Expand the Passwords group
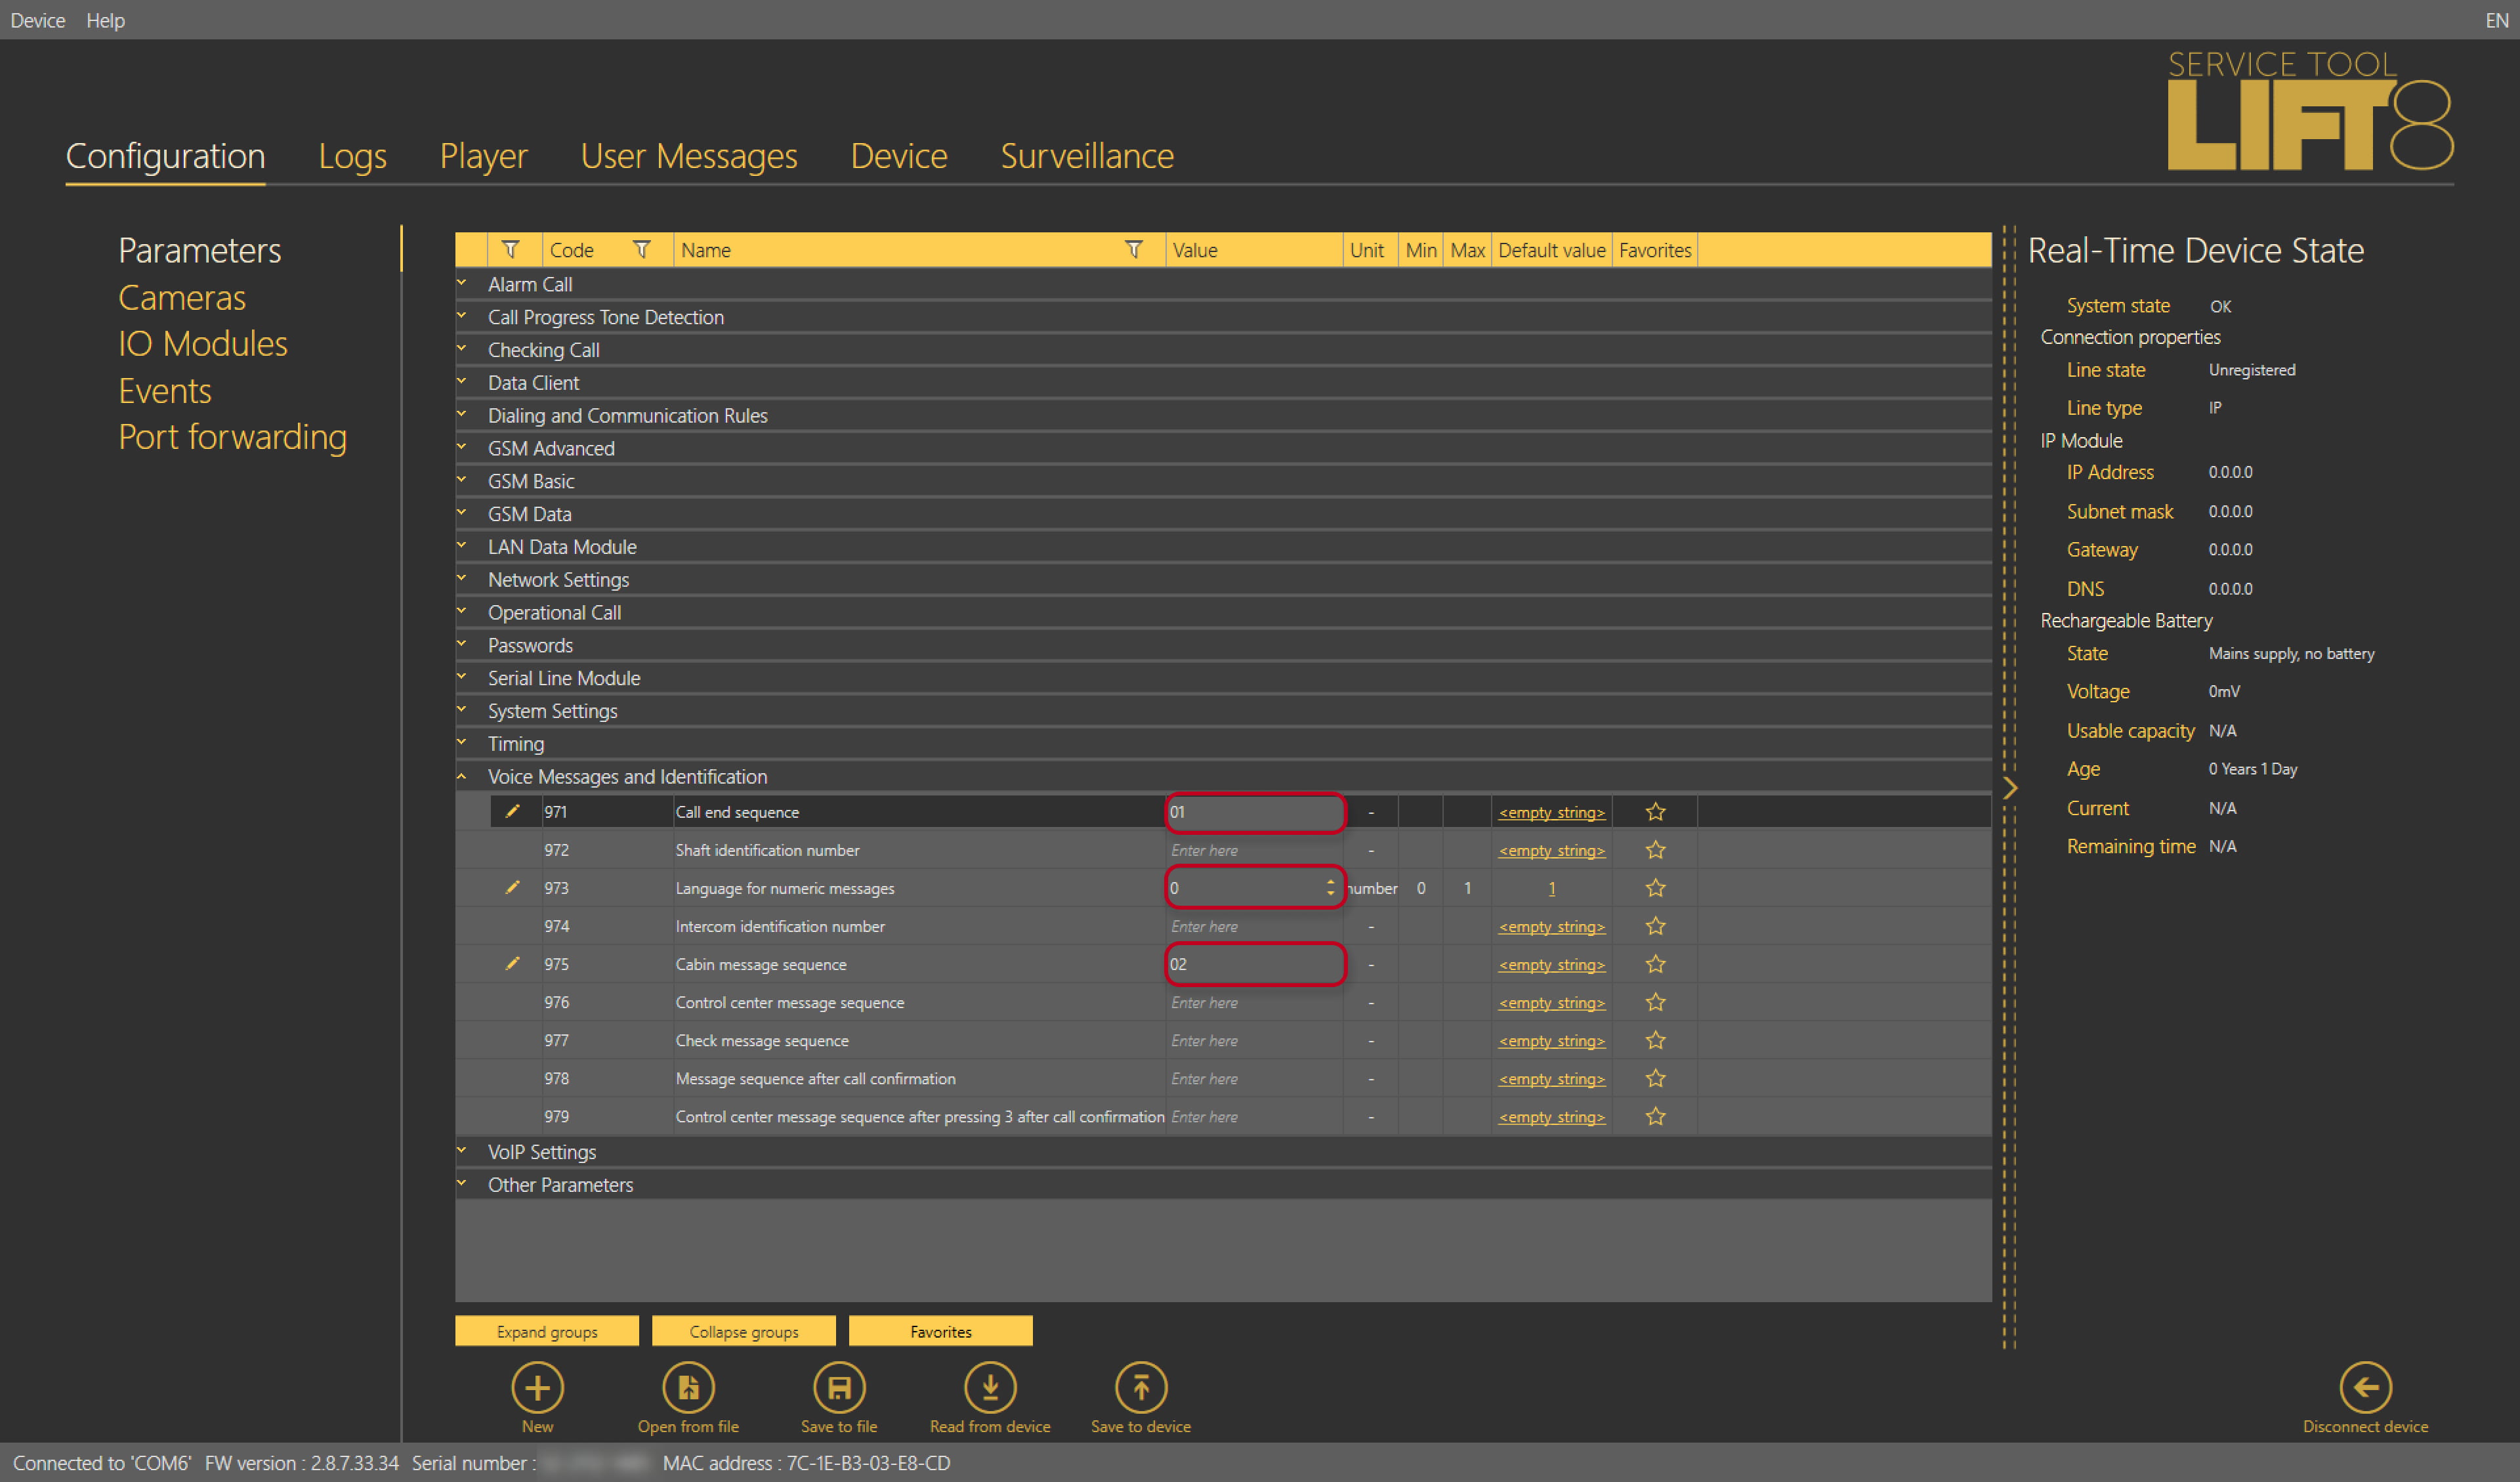The width and height of the screenshot is (2520, 1482). click(462, 645)
